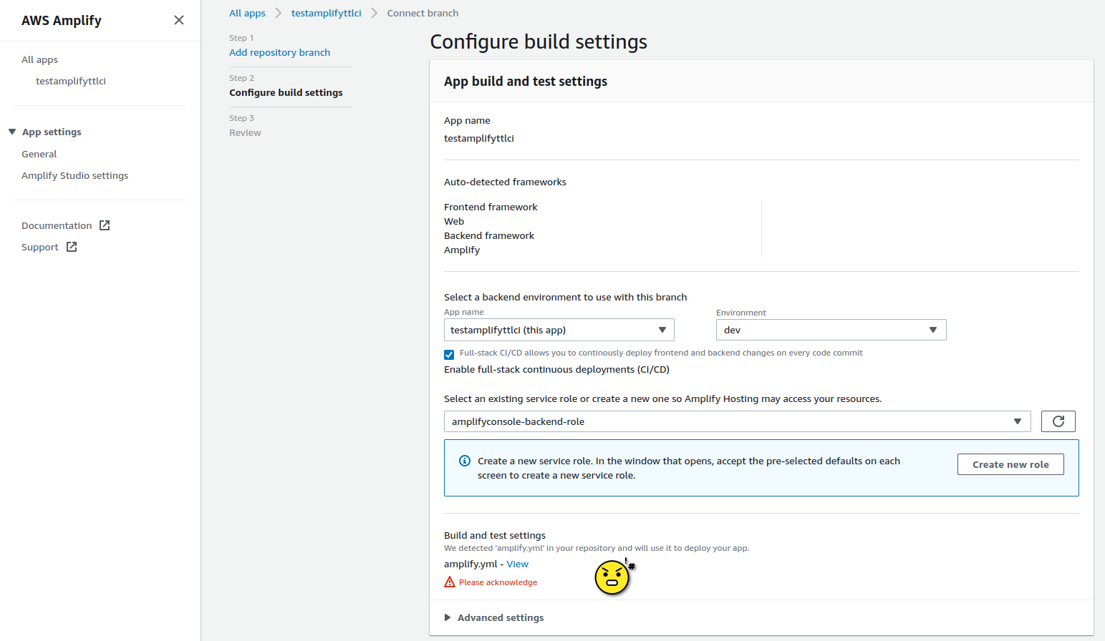The image size is (1105, 641).
Task: Go to All apps breadcrumb
Action: tap(247, 13)
